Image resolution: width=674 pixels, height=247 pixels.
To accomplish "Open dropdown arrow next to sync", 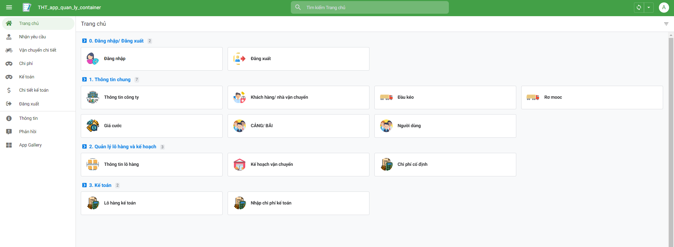I will click(x=649, y=7).
